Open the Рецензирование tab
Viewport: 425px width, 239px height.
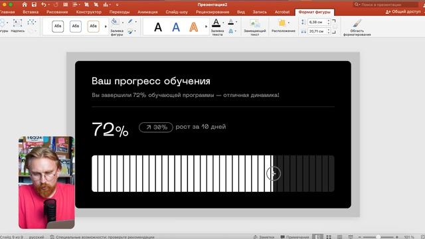pos(212,12)
